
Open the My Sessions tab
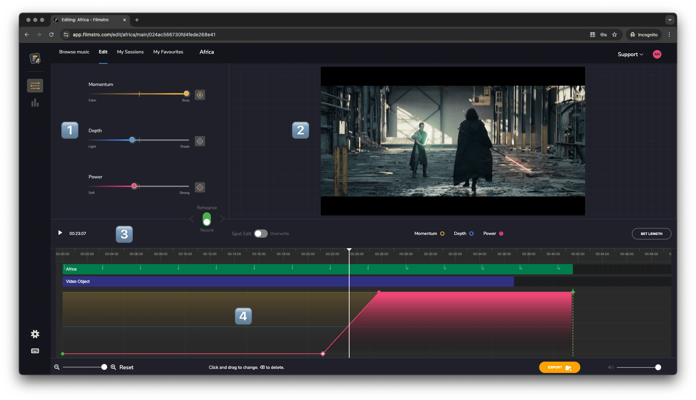[130, 52]
